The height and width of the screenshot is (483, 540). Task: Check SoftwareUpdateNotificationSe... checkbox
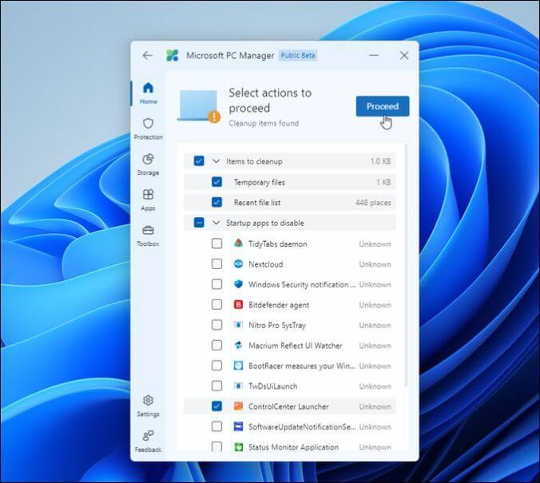[x=216, y=426]
